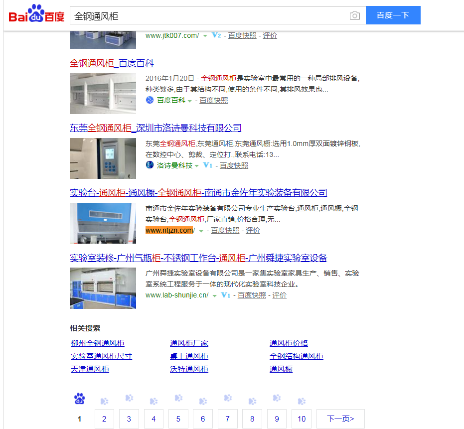Expand the dropdown arrow after www.jtk007.com
Viewport: 464px width, 429px height.
click(x=205, y=36)
